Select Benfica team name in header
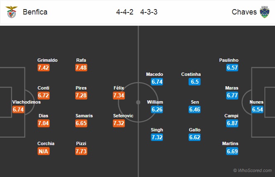 tap(35, 12)
